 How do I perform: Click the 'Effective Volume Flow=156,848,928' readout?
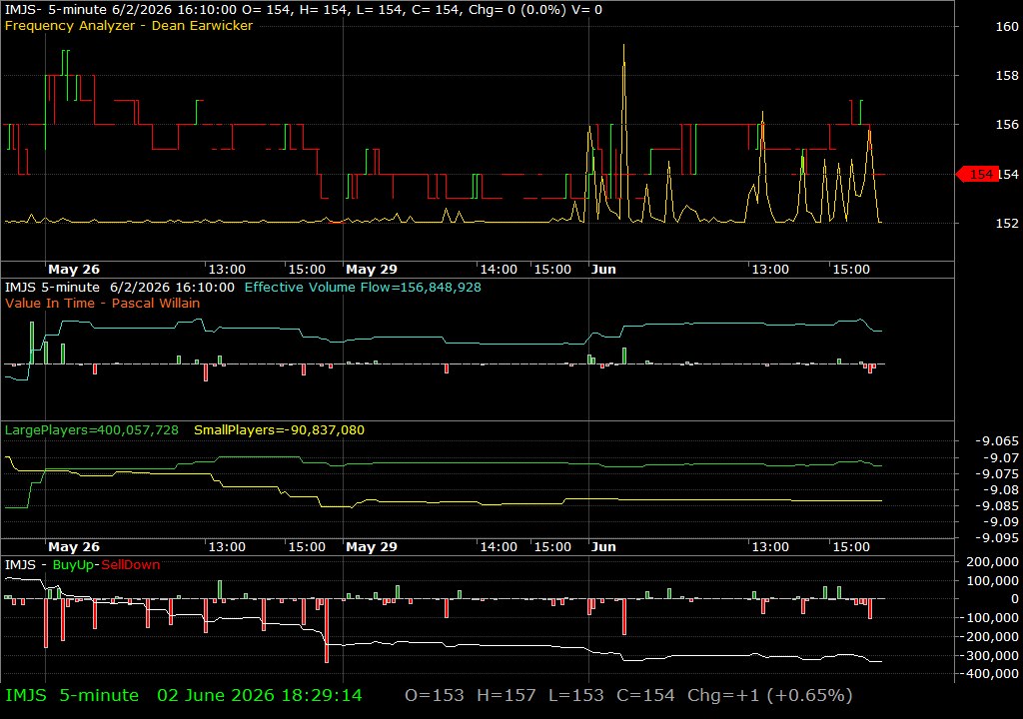tap(363, 287)
